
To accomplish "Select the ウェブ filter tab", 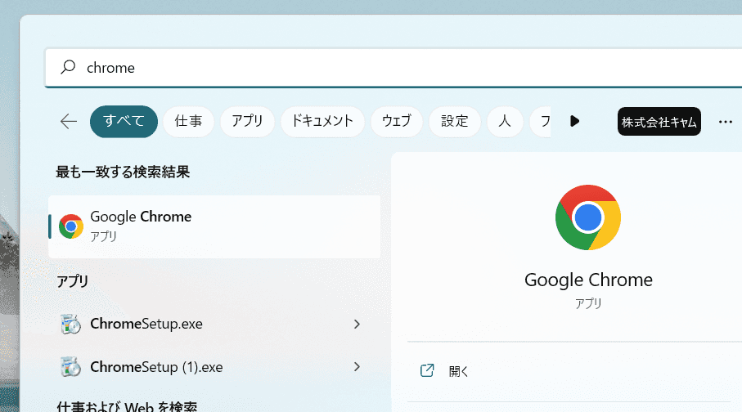I will tap(397, 122).
